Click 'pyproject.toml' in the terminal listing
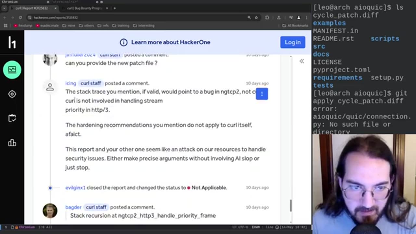This screenshot has width=416, height=234. click(342, 70)
